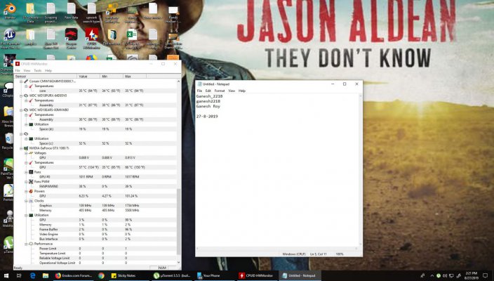The image size is (494, 281).
Task: Collapse the NVIDIA GeForce GTX 1080 Ti node
Action: pos(21,148)
